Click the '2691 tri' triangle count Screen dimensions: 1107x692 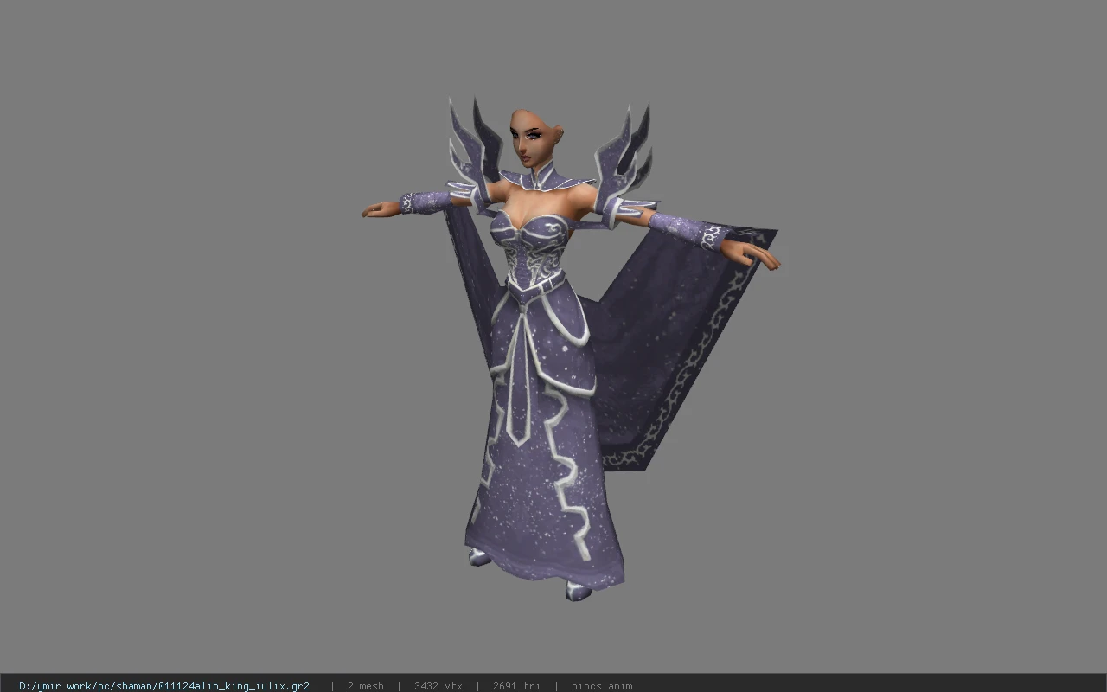tap(516, 686)
